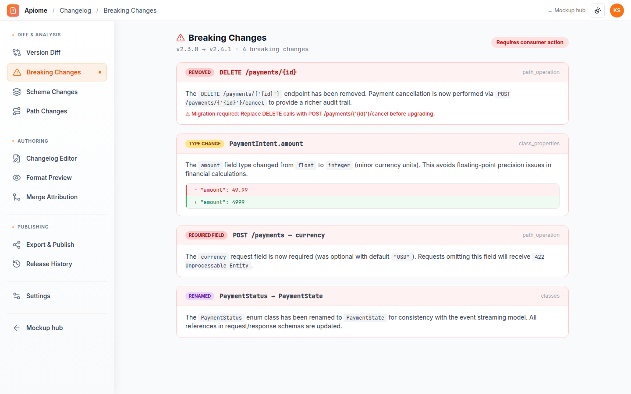
Task: Click the DIFF & ANALYSIS section header
Action: tap(39, 35)
